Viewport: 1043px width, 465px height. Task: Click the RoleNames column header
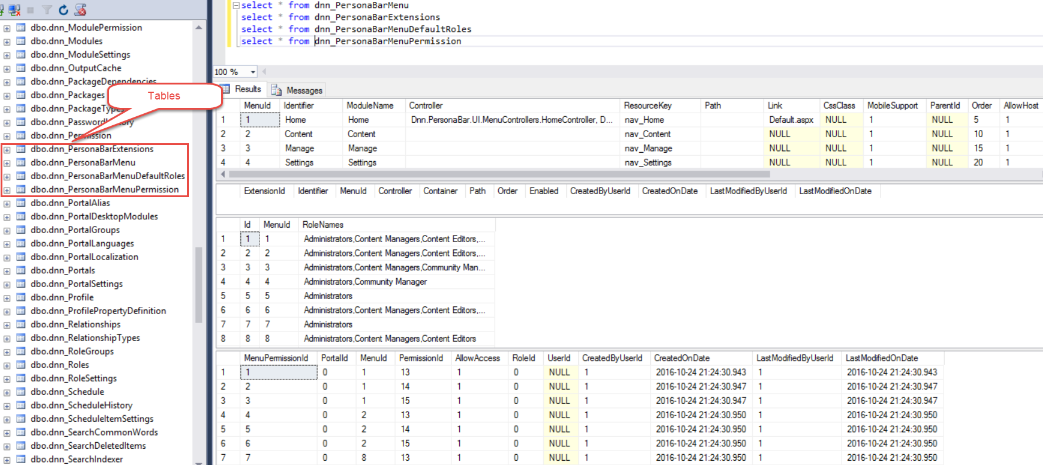(396, 225)
